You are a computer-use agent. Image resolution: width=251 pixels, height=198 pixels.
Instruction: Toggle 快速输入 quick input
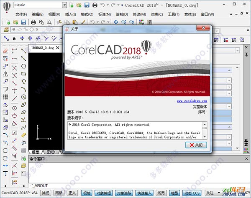pyautogui.click(x=144, y=193)
